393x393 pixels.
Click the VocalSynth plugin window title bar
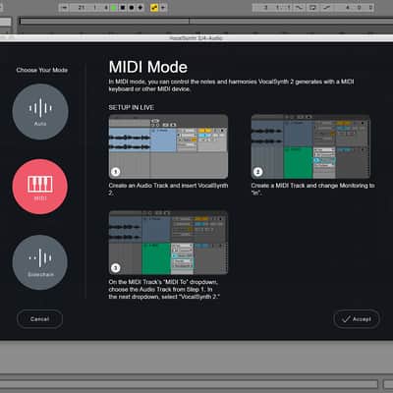(x=196, y=38)
